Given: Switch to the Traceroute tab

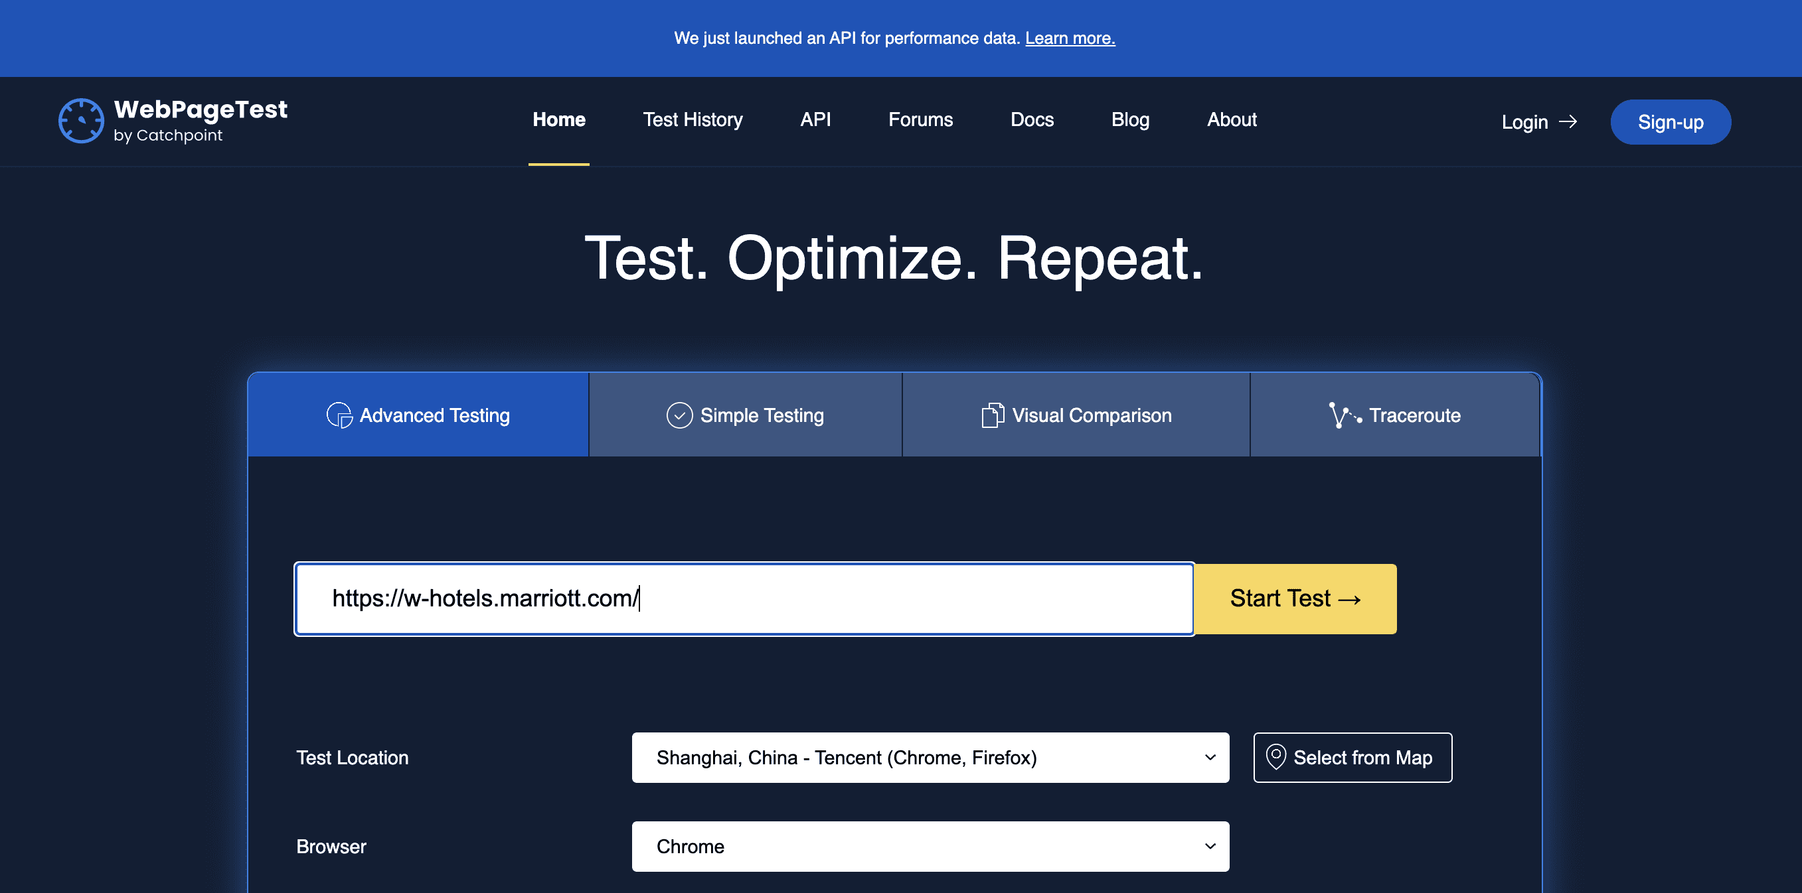Looking at the screenshot, I should [1395, 415].
